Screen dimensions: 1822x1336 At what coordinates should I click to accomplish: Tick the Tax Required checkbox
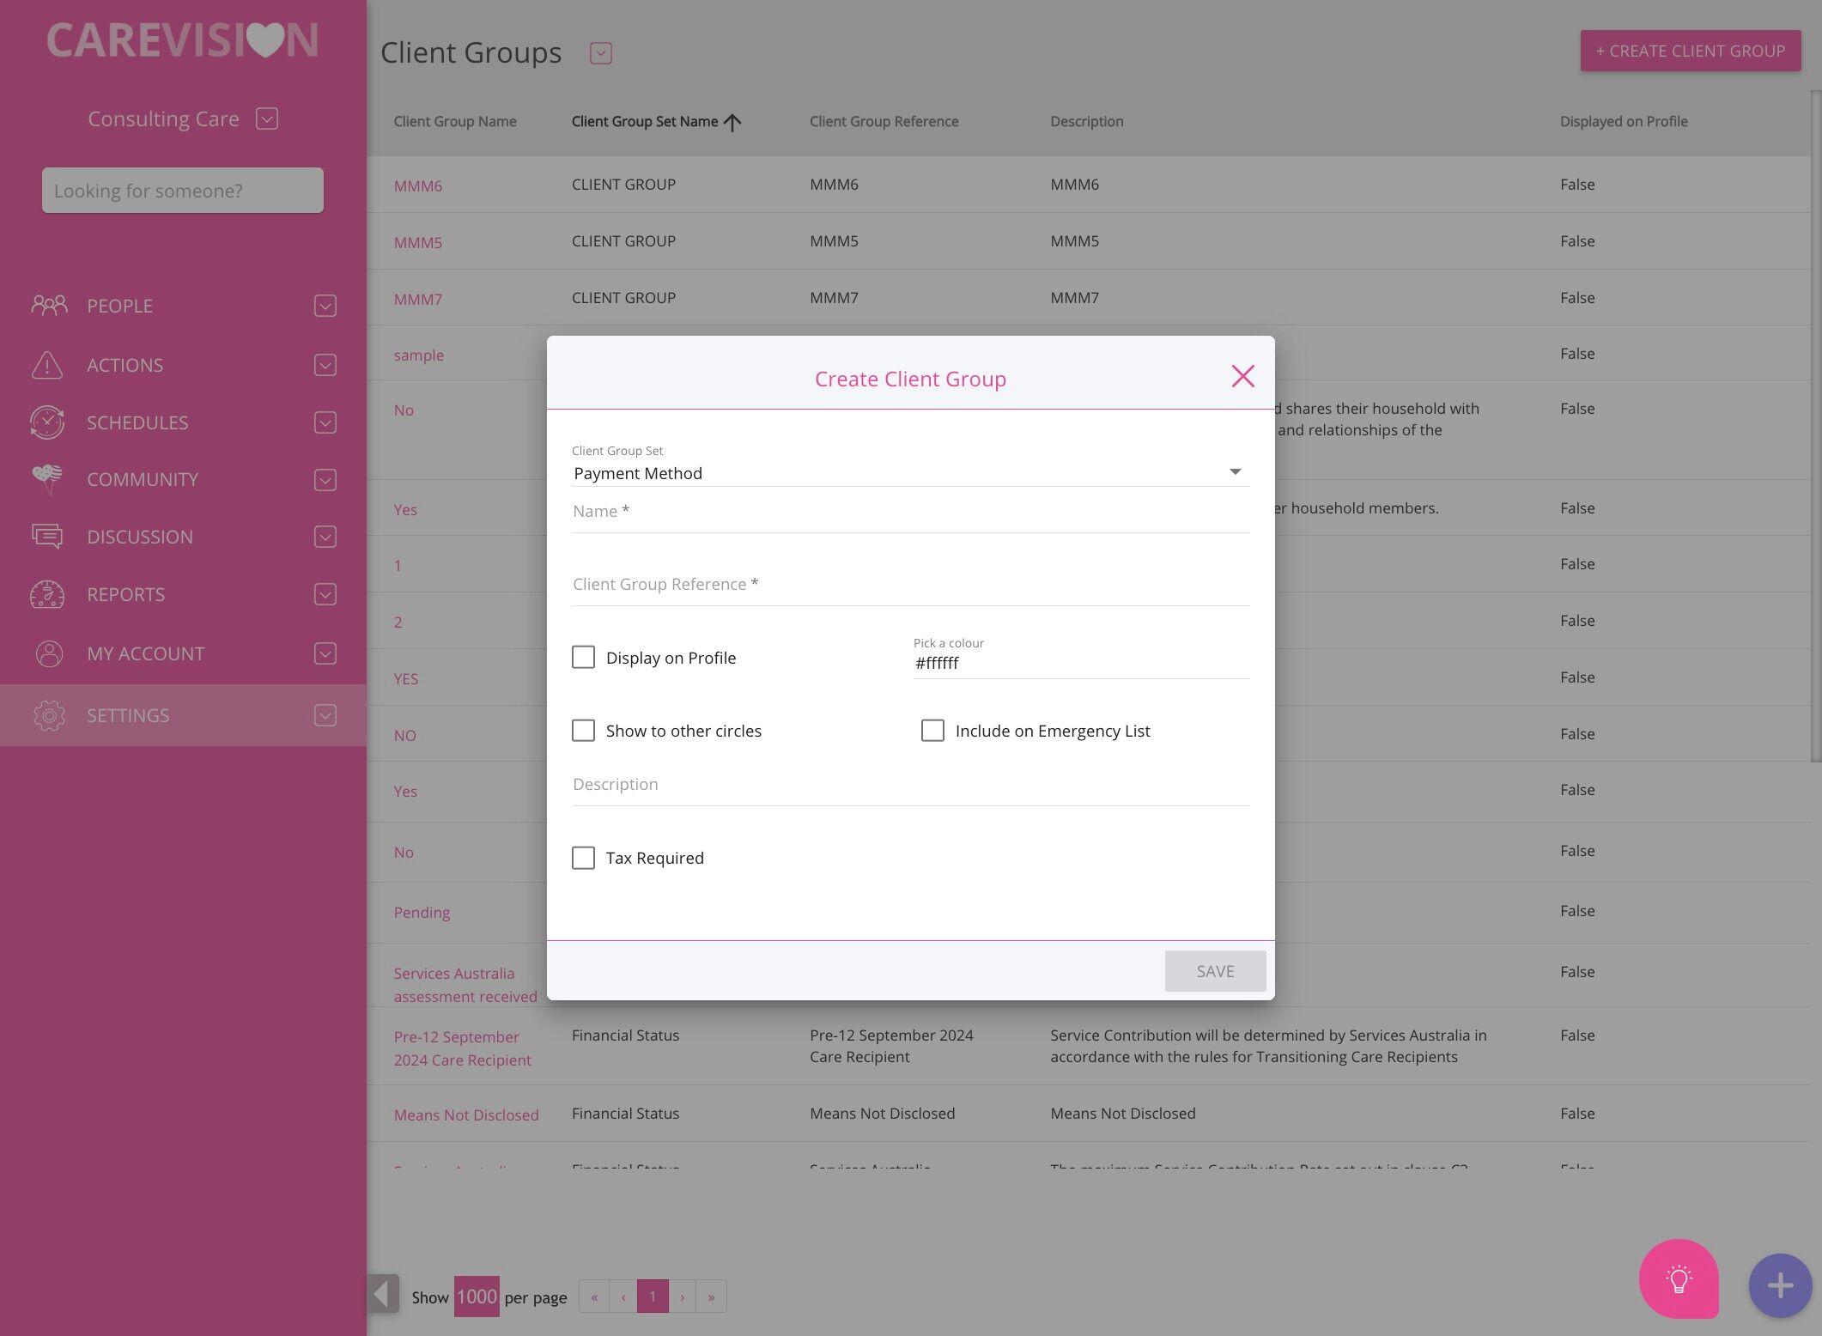coord(583,858)
